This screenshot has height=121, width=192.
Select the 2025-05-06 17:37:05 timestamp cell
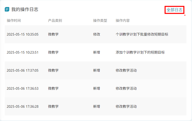pyautogui.click(x=23, y=70)
